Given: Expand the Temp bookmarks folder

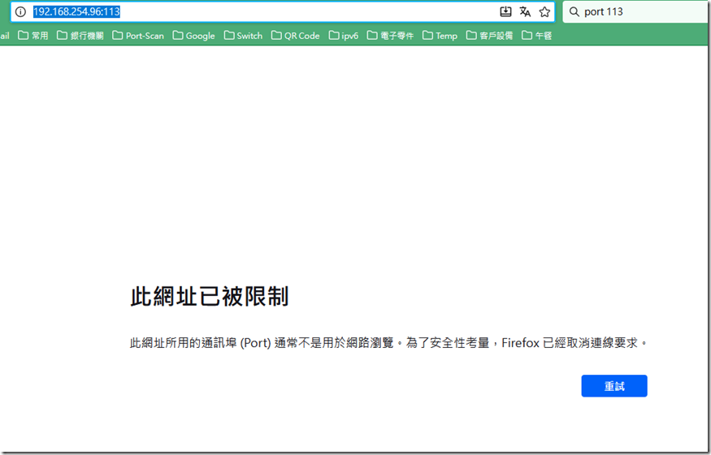Looking at the screenshot, I should click(x=440, y=36).
